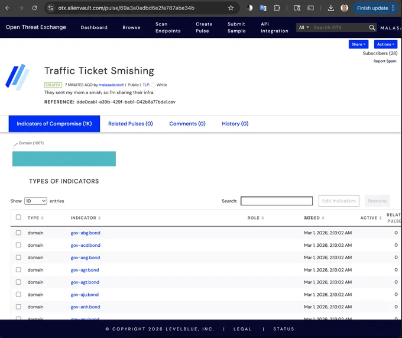
Task: Bookmark this page with the star icon
Action: coord(231,8)
